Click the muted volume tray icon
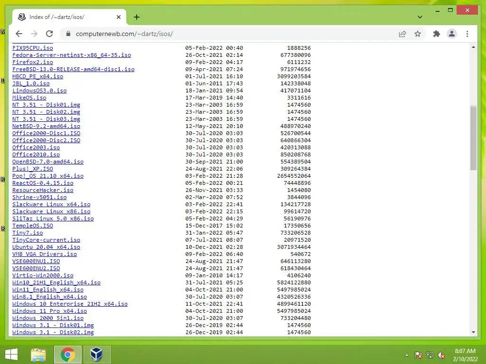 pyautogui.click(x=441, y=355)
